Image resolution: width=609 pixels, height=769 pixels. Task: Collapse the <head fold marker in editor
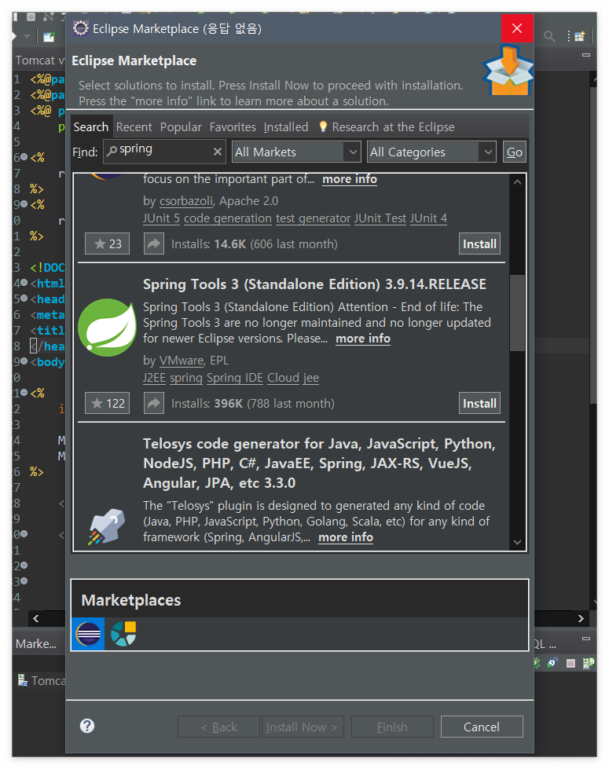(x=24, y=298)
